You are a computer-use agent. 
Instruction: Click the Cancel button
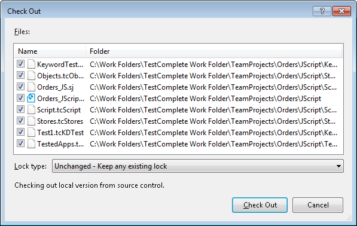click(x=318, y=205)
